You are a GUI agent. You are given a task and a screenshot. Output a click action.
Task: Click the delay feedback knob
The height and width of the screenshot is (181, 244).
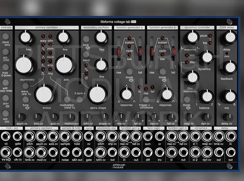[x=230, y=67]
